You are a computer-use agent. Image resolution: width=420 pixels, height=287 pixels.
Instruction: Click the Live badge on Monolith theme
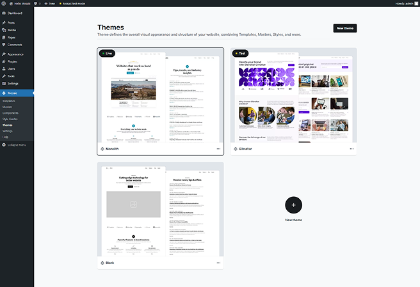pos(107,54)
